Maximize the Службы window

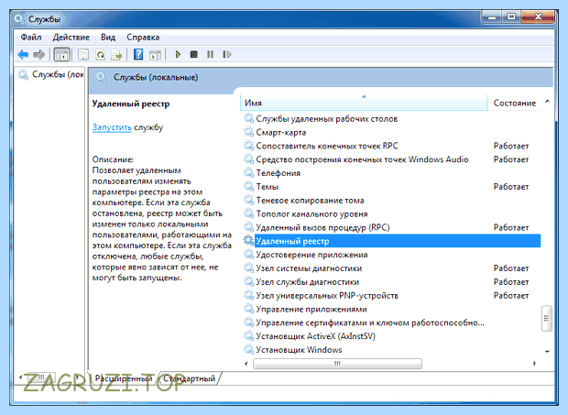pos(511,16)
